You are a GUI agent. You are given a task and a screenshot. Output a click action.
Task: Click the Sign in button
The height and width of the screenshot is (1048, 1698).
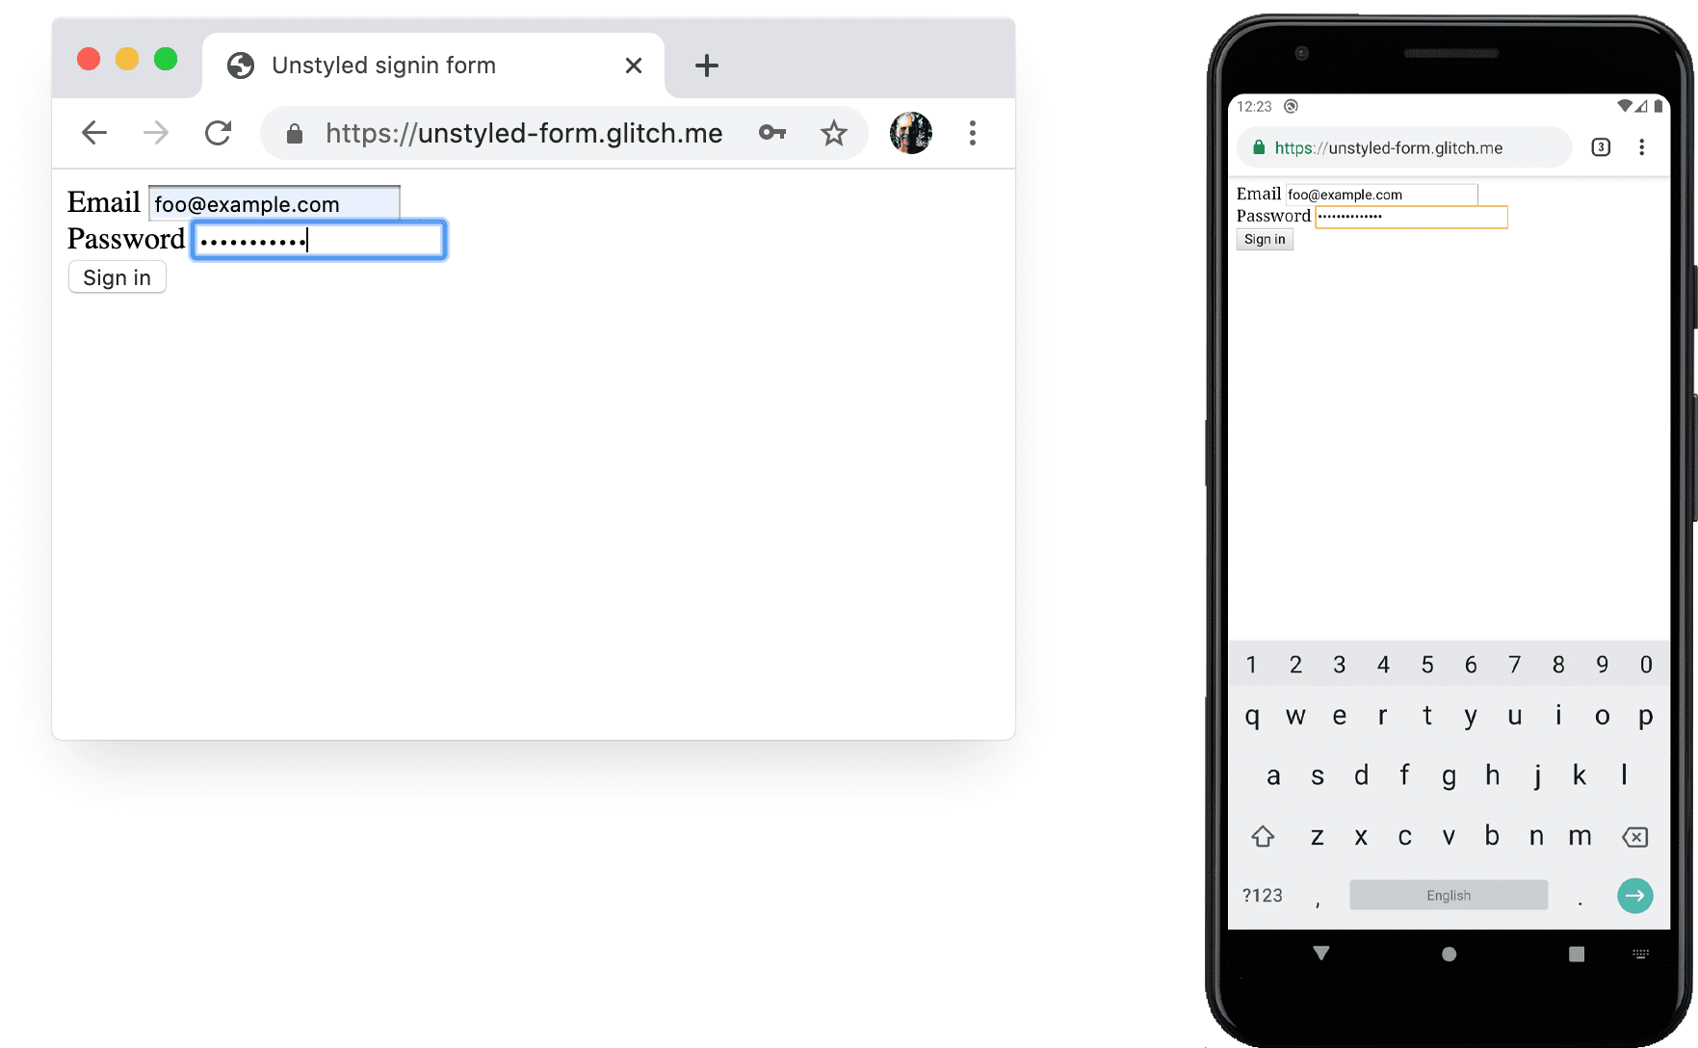(x=117, y=277)
